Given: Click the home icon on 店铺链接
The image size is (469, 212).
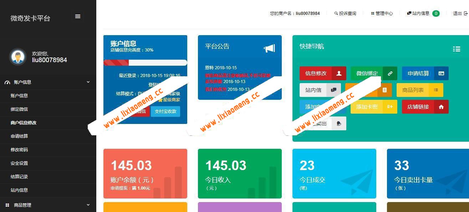Looking at the screenshot, I should coord(441,107).
